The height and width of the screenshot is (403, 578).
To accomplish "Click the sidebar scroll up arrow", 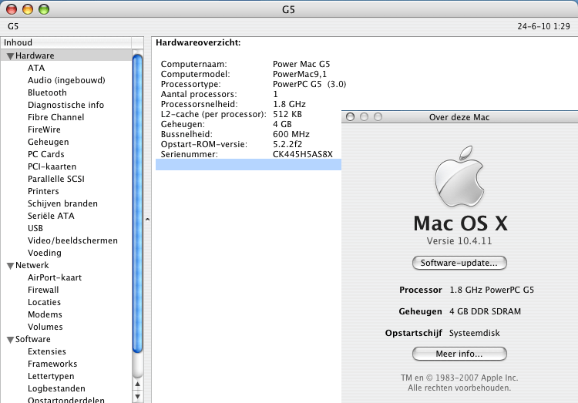I will (137, 385).
